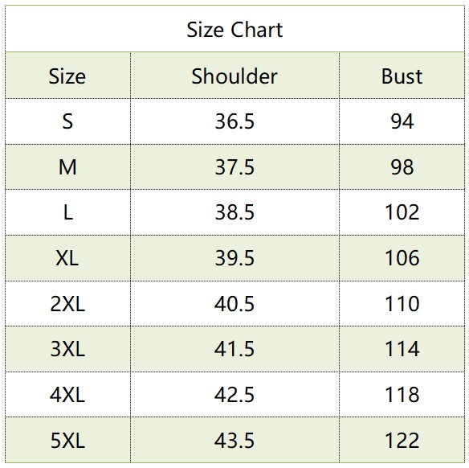This screenshot has height=468, width=469.
Task: Click the S size cell
Action: (x=67, y=121)
